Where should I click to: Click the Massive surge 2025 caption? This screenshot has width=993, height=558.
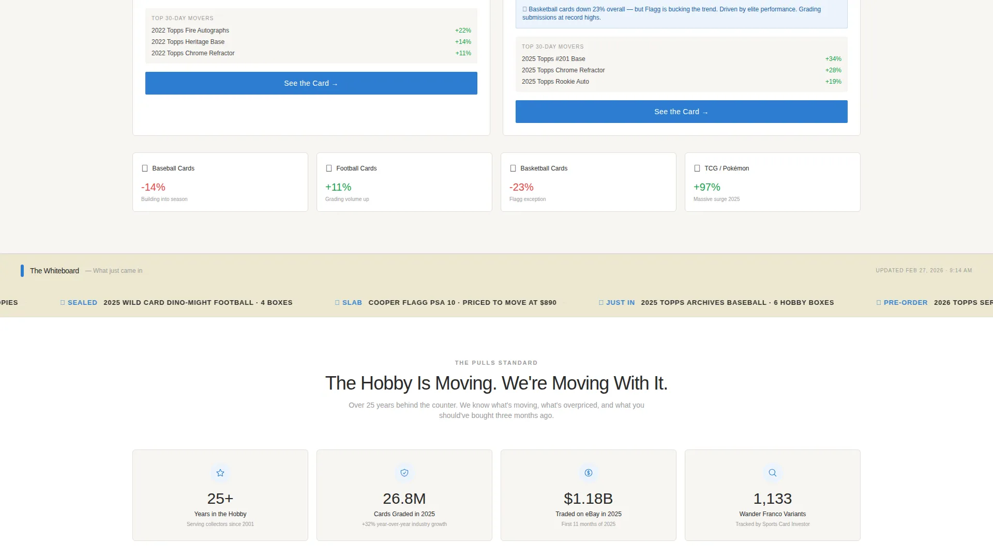716,199
